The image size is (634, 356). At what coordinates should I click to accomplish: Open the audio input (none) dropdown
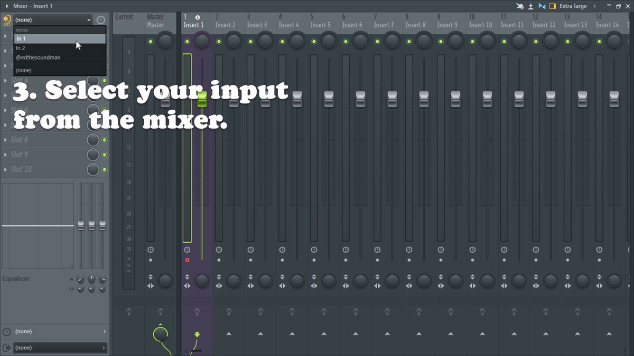[x=53, y=20]
